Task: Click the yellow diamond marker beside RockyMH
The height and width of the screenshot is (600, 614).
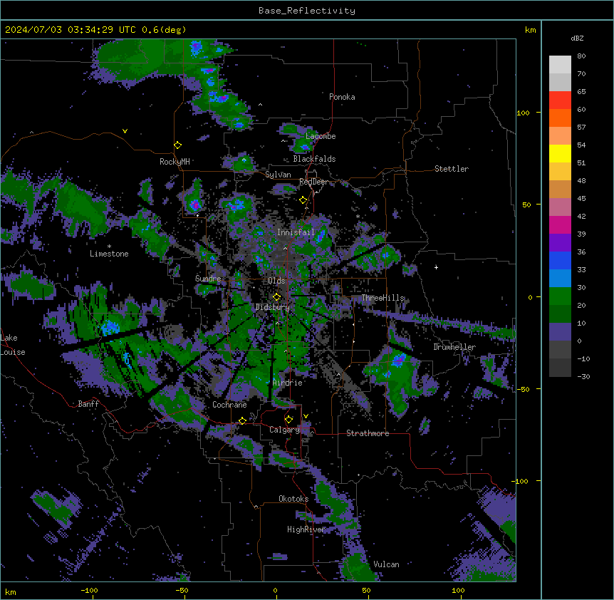Action: click(x=178, y=145)
